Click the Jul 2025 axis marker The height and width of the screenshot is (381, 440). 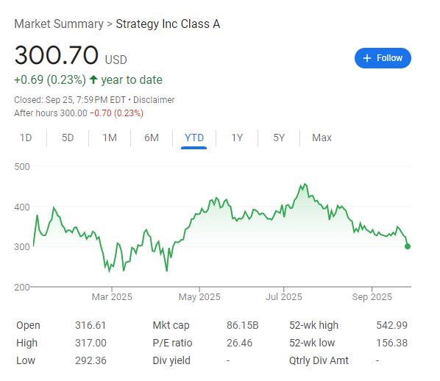pyautogui.click(x=284, y=297)
